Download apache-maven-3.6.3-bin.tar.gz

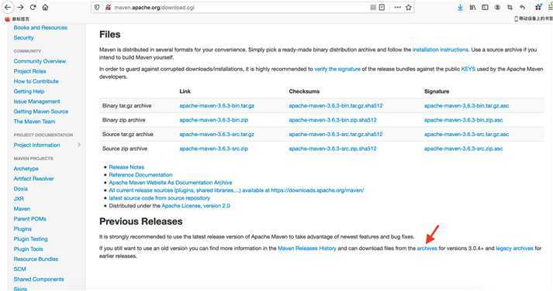click(217, 105)
